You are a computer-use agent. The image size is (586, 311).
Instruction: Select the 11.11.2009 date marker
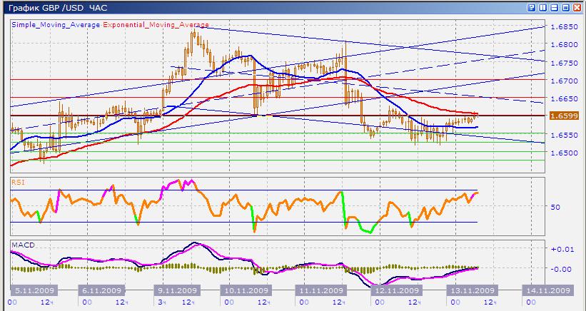(321, 290)
